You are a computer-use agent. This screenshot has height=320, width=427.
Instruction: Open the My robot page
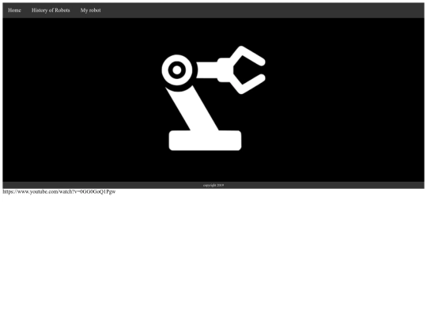[x=90, y=10]
